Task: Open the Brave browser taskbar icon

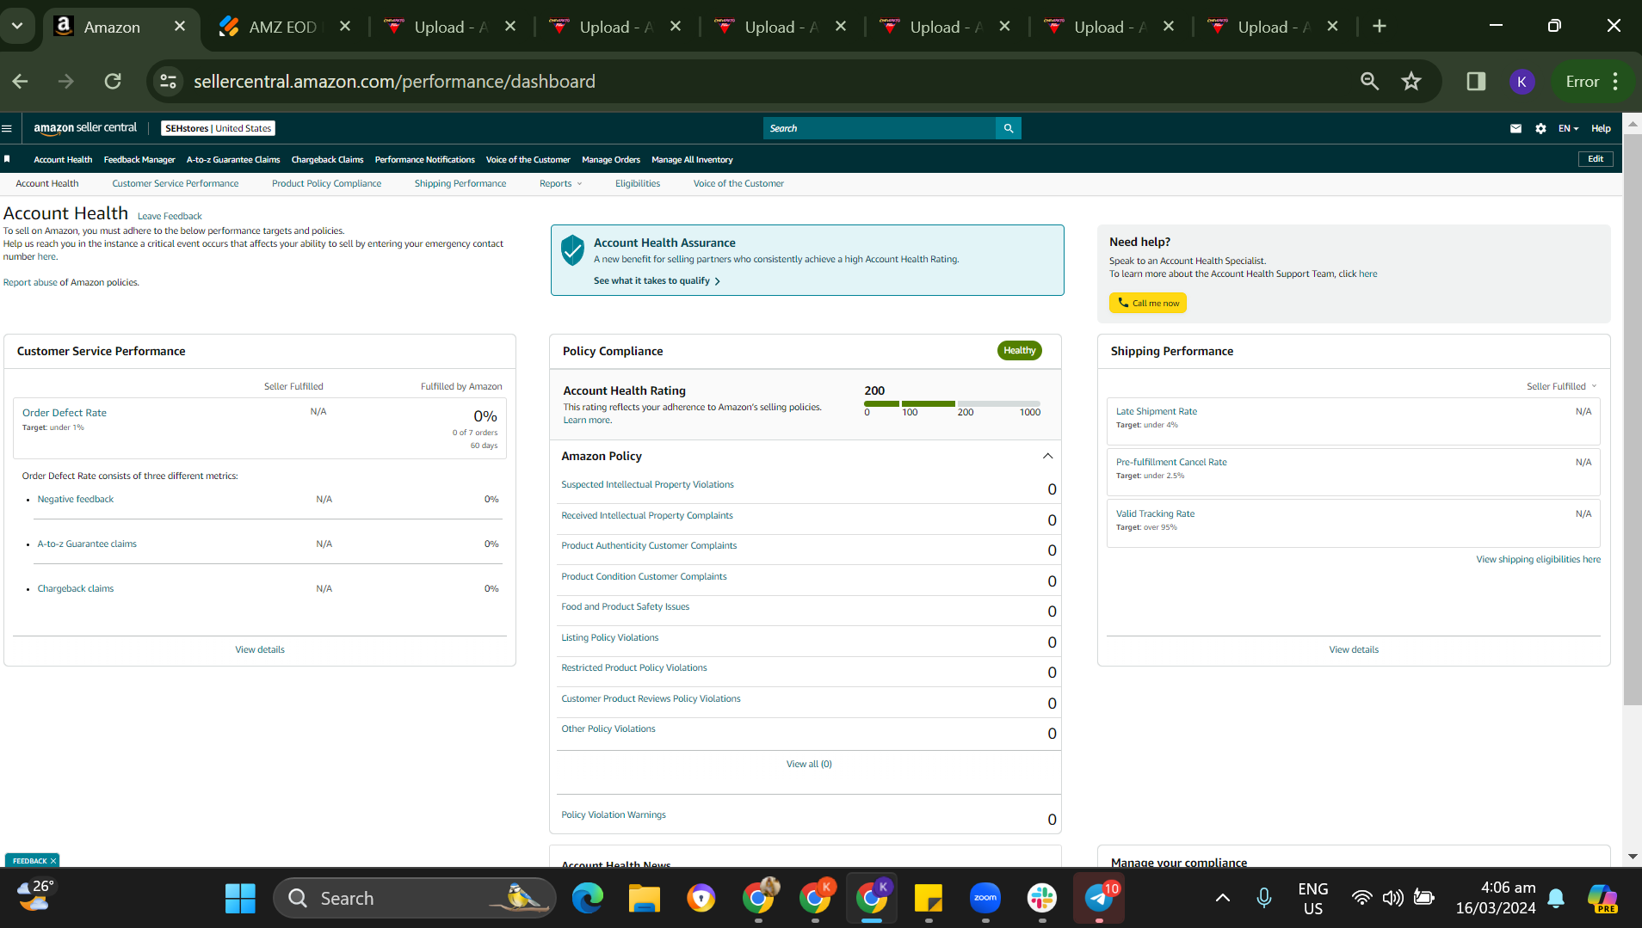Action: [x=701, y=899]
